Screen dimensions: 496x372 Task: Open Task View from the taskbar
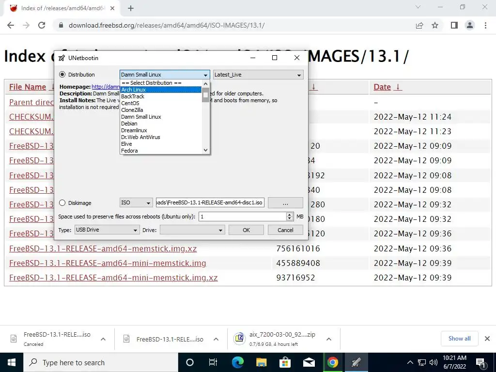pos(213,362)
